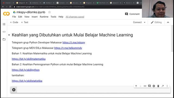This screenshot has height=98, width=174.
Task: View site info lock icon
Action: (14, 7)
